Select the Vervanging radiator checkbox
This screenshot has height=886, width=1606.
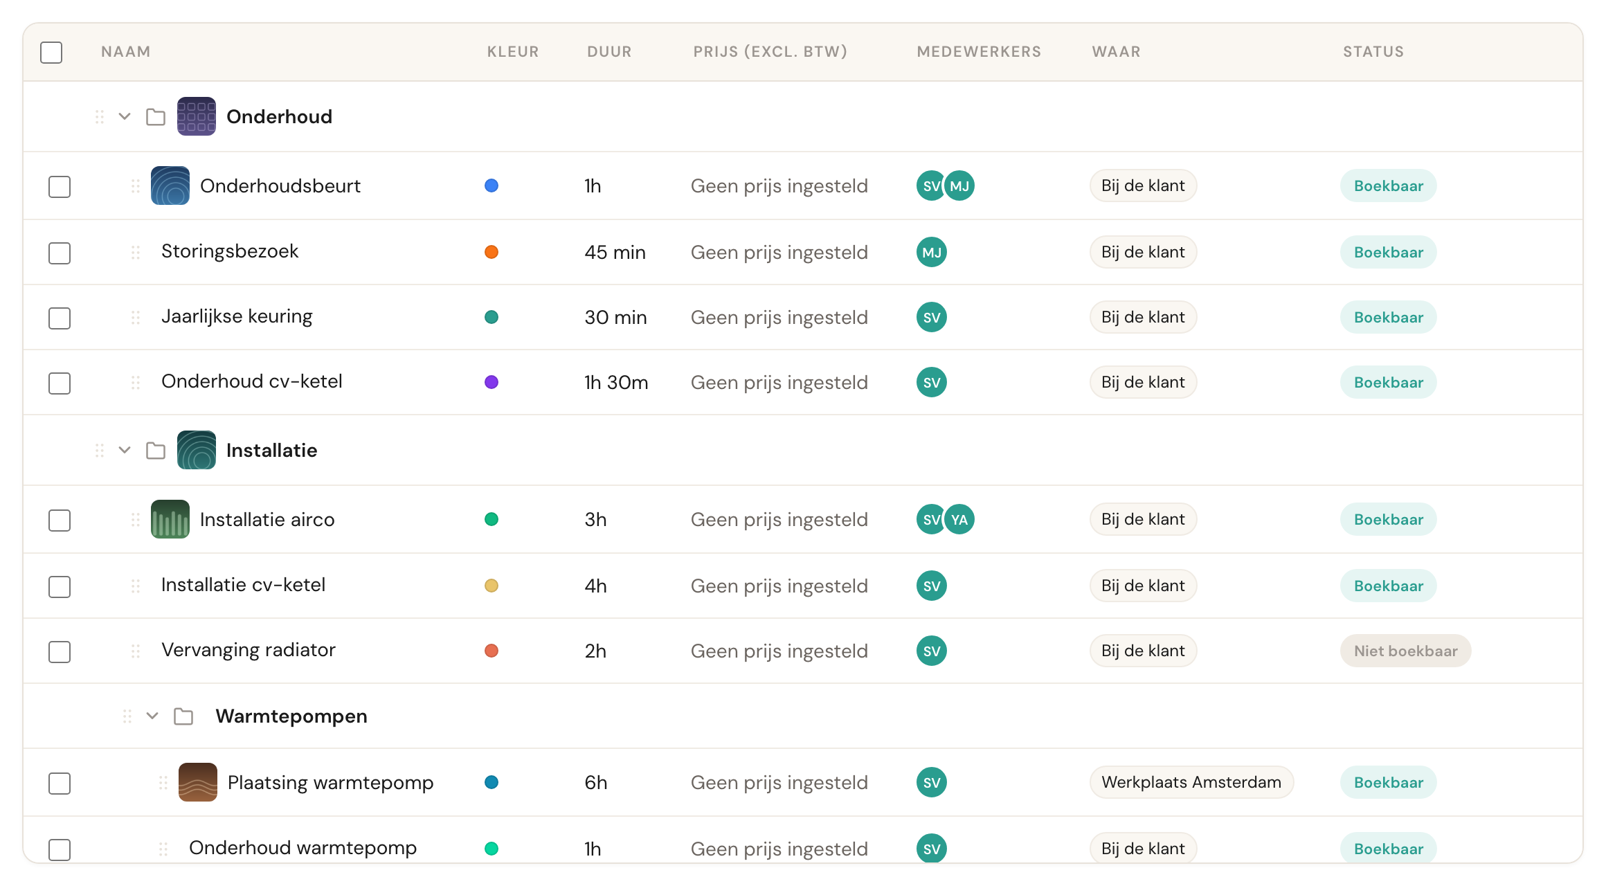coord(60,652)
